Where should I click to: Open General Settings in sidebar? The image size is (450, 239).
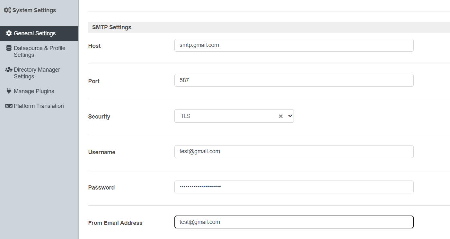(x=39, y=33)
